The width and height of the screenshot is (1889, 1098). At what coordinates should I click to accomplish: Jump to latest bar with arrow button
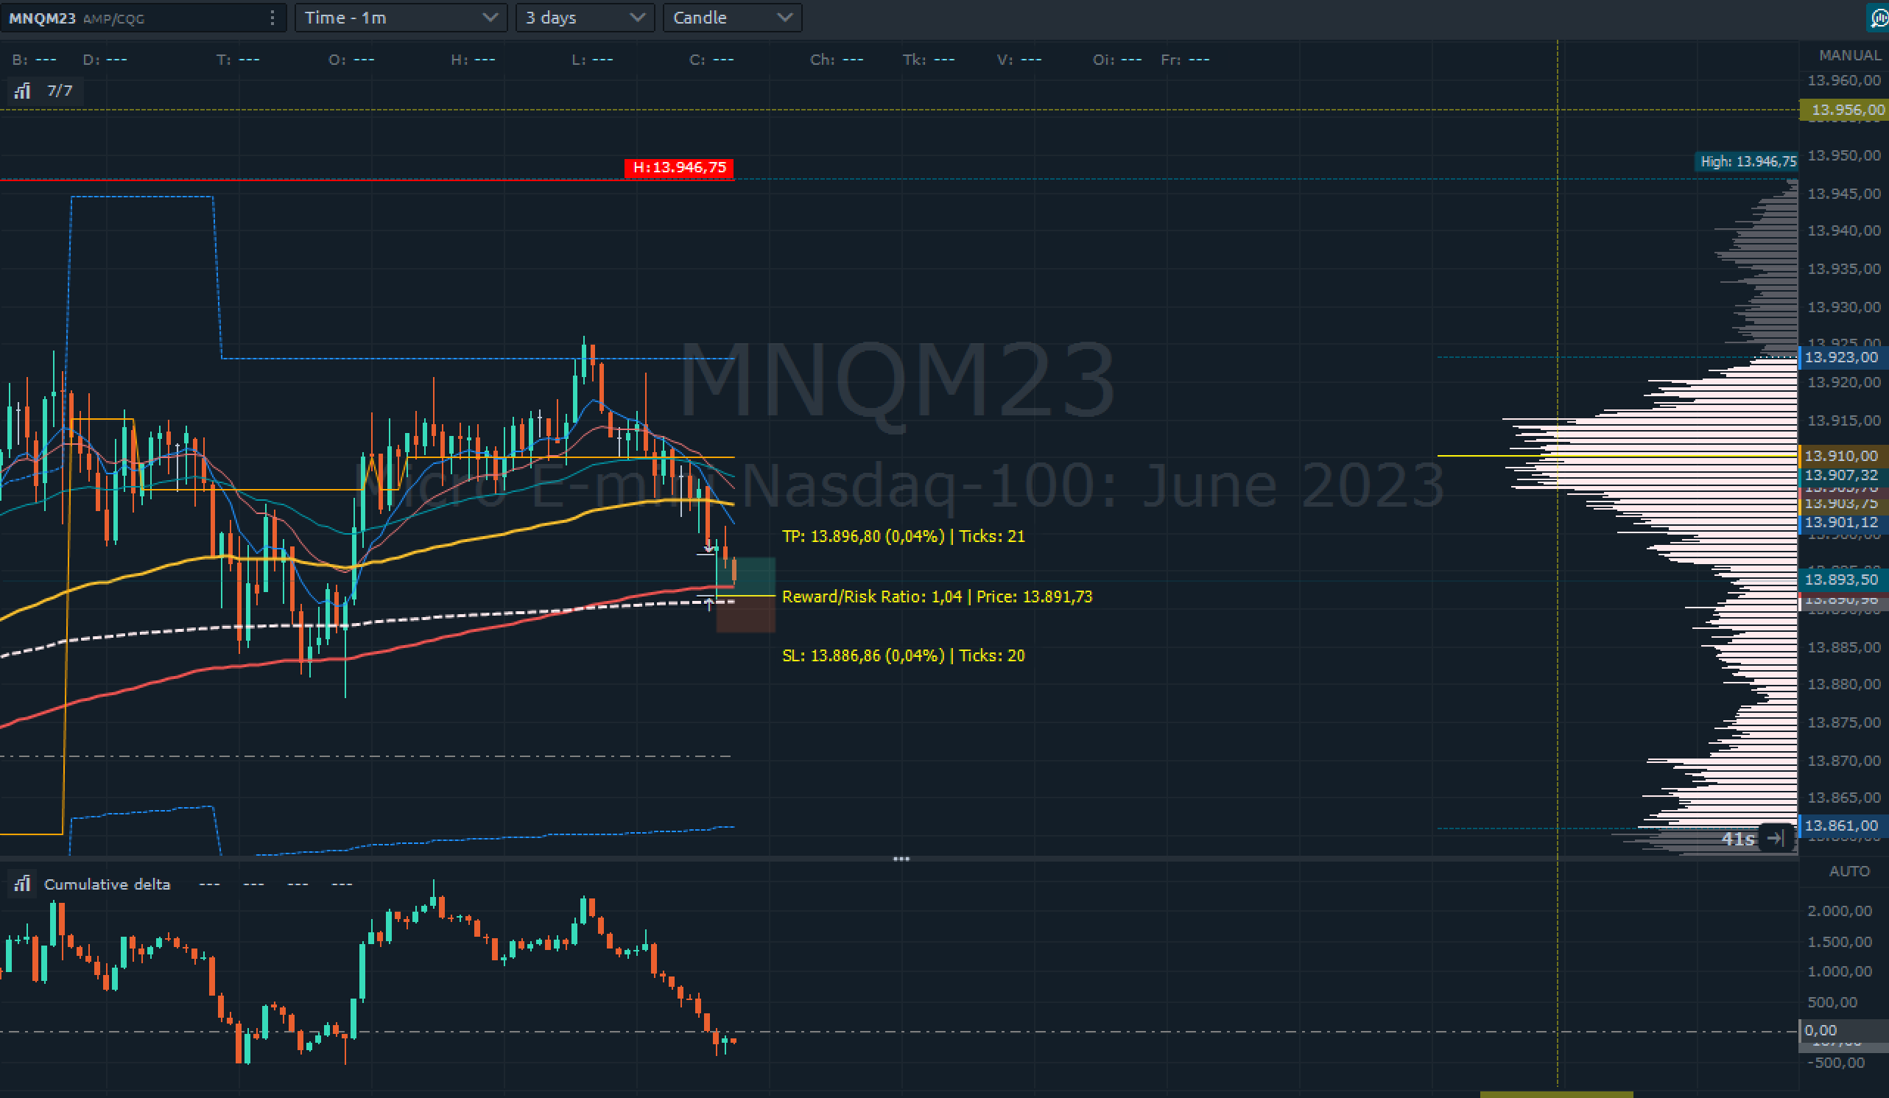tap(1776, 838)
